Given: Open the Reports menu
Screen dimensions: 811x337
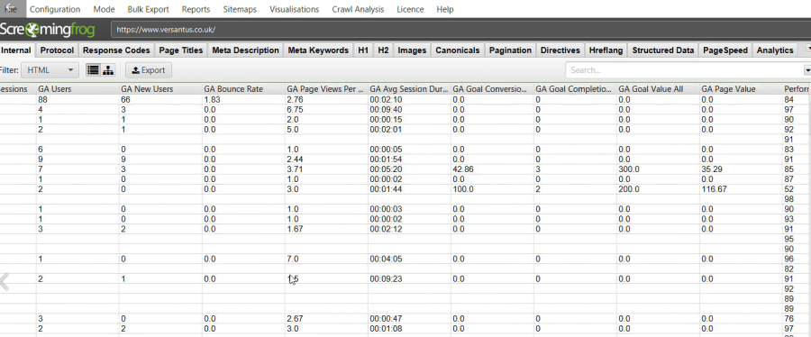Looking at the screenshot, I should click(196, 9).
